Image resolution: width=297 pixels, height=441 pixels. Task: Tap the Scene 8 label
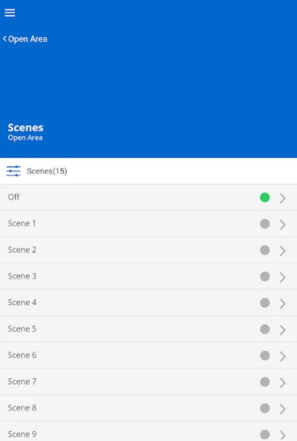pyautogui.click(x=22, y=408)
